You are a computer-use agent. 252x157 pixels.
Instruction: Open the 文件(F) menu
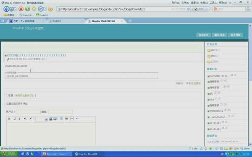coord(185,3)
